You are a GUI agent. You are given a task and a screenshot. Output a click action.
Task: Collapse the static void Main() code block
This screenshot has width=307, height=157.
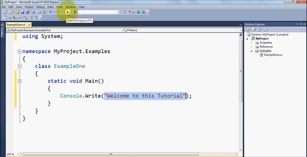point(20,81)
